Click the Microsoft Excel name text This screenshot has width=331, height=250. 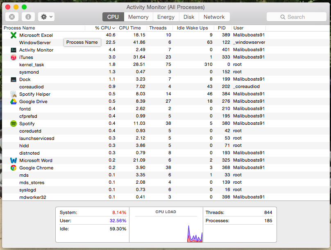36,35
